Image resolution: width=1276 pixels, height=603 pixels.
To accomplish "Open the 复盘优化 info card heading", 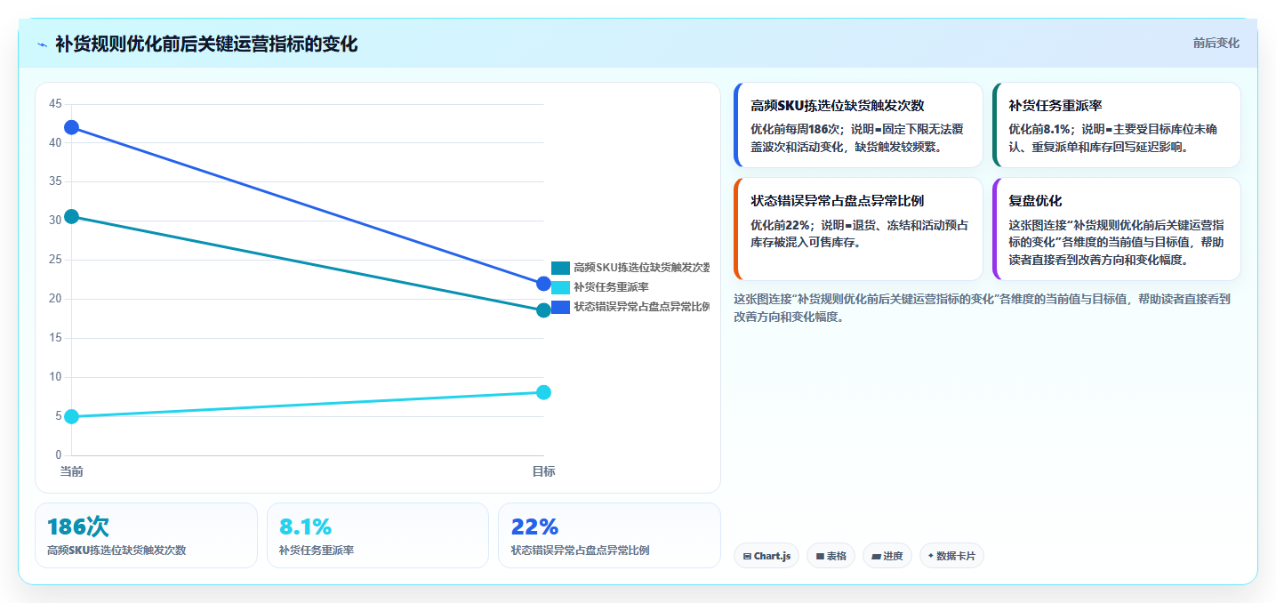I will 1035,201.
